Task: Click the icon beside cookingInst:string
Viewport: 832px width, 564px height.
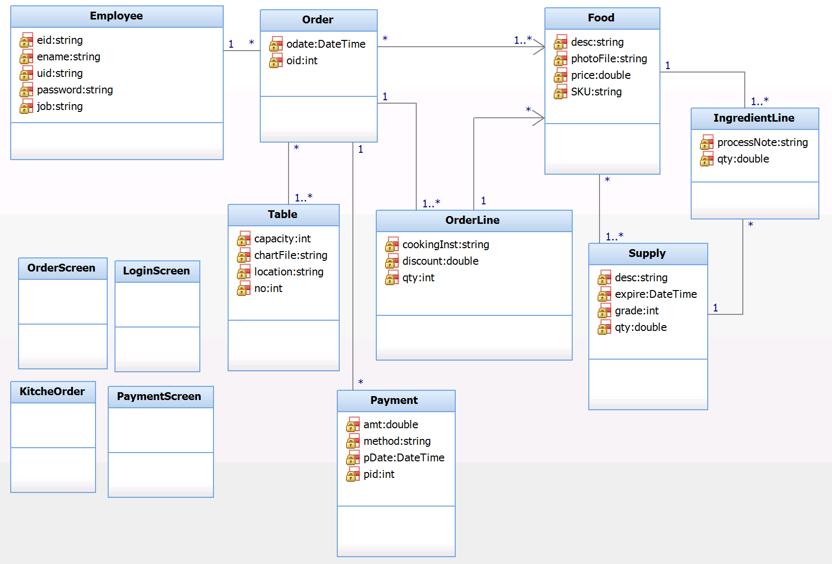Action: coord(392,245)
